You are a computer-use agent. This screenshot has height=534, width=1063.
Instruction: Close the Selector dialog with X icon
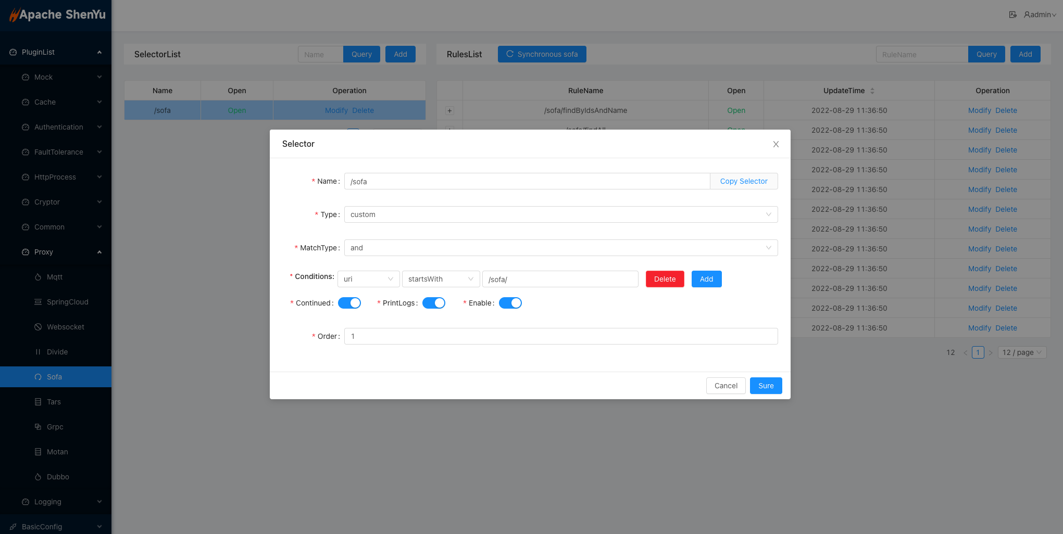tap(776, 144)
